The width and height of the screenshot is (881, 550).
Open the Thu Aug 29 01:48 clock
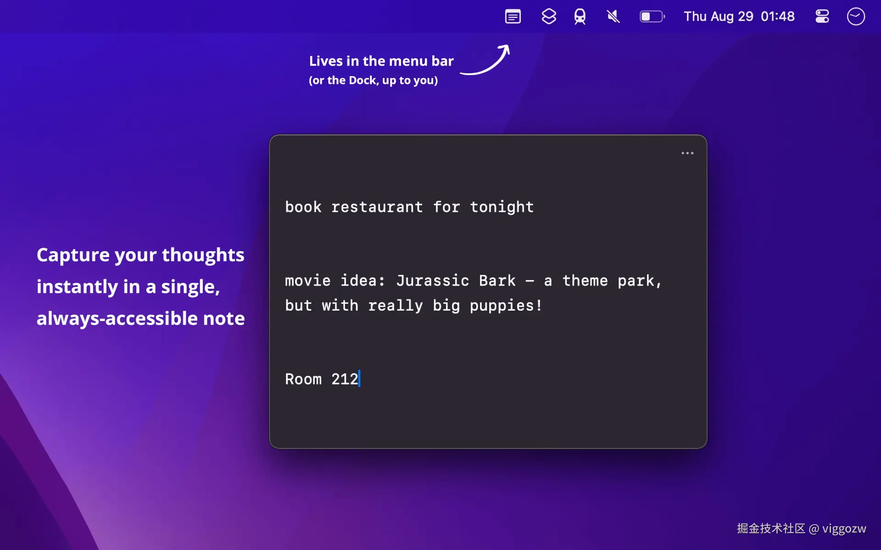739,16
